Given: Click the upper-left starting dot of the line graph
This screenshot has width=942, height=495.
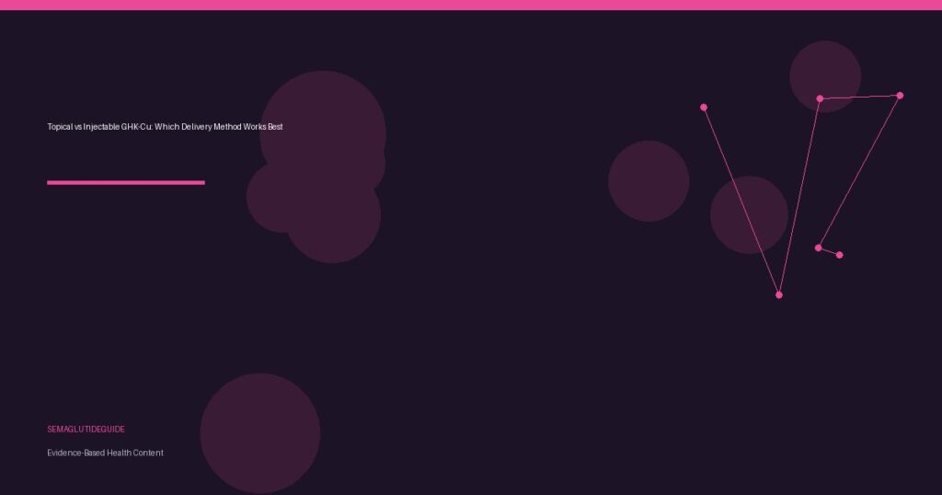Looking at the screenshot, I should (704, 108).
